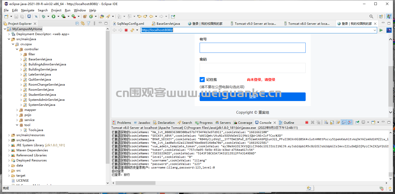Click the Debug bug icon in toolbar
The image size is (395, 194).
point(44,16)
